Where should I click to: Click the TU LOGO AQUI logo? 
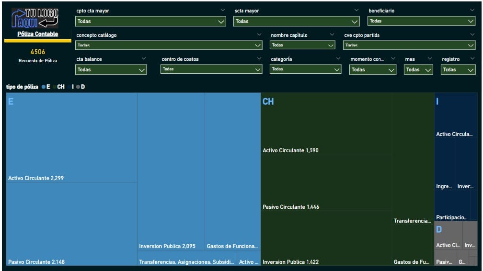[35, 18]
